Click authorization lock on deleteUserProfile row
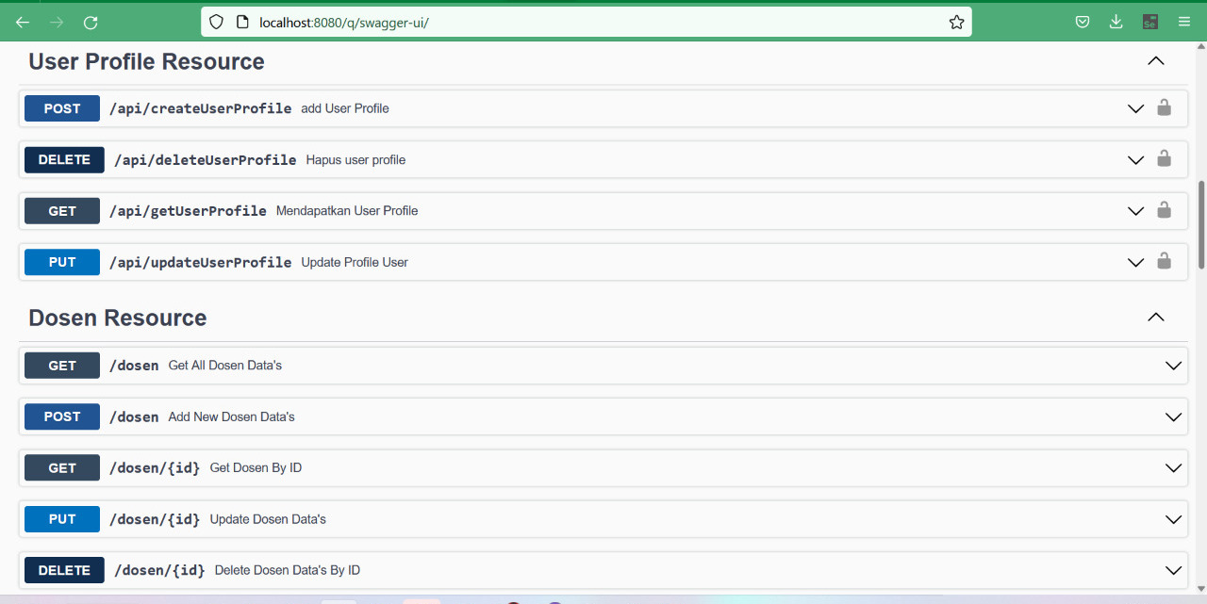The width and height of the screenshot is (1207, 604). click(x=1164, y=159)
